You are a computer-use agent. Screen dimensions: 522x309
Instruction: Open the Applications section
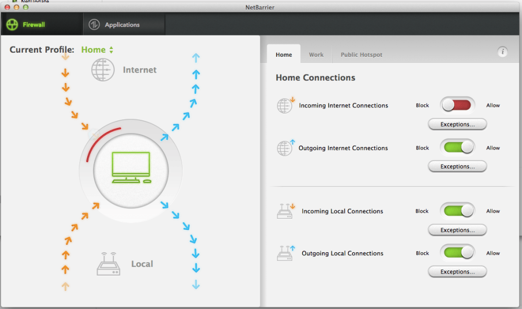(124, 24)
